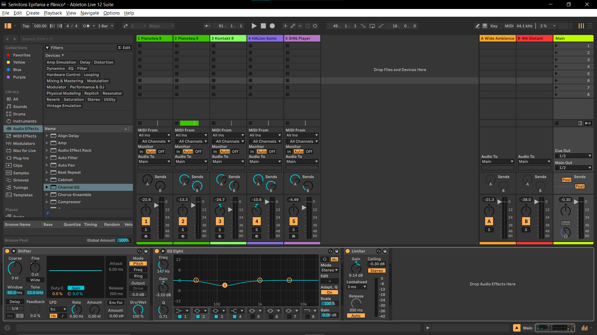Adjust track 1 volume fader handle
597x335 pixels.
point(156,205)
